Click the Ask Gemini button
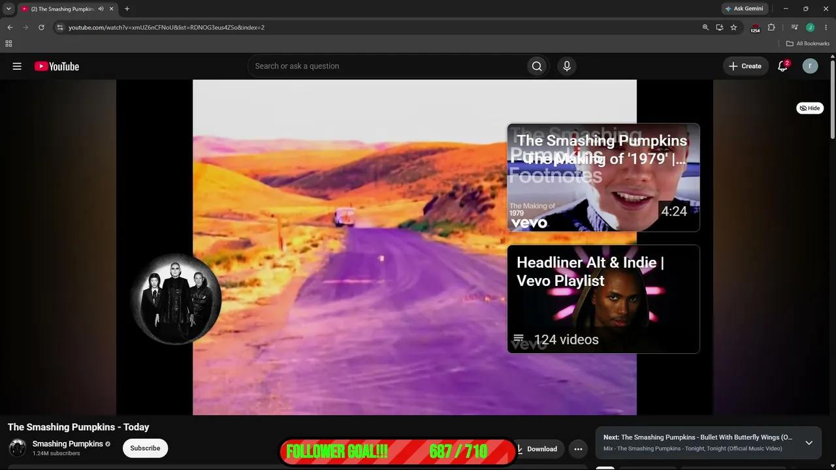836x470 pixels. (744, 9)
